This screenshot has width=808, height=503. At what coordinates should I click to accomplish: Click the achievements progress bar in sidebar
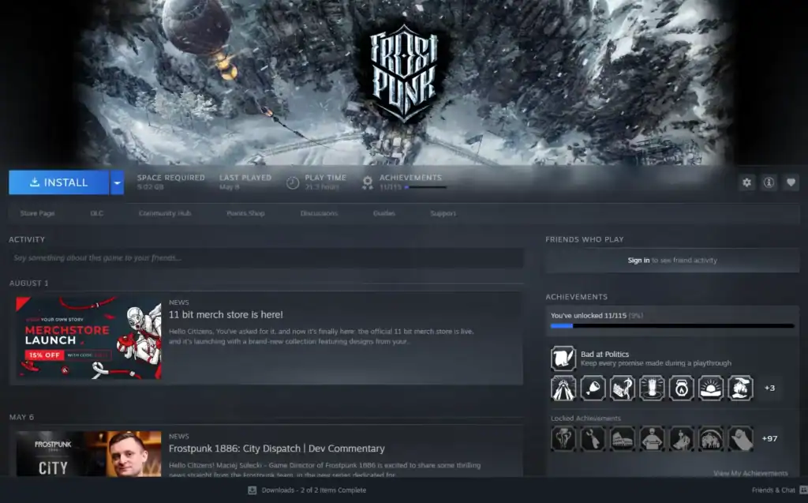(672, 325)
